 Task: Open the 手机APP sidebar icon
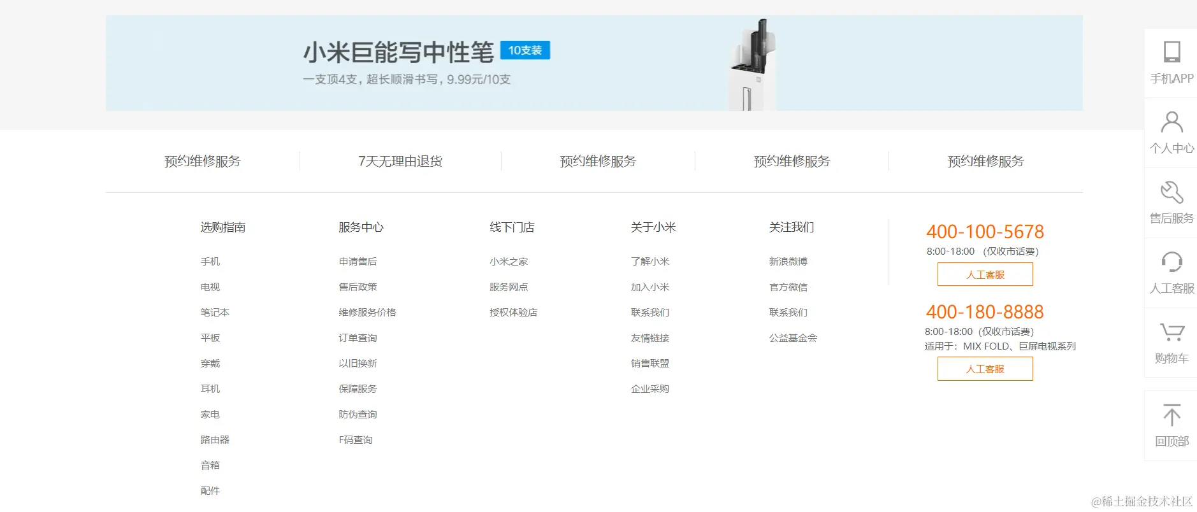point(1172,52)
